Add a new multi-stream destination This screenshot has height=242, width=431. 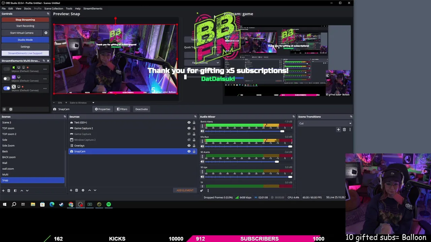(4, 109)
